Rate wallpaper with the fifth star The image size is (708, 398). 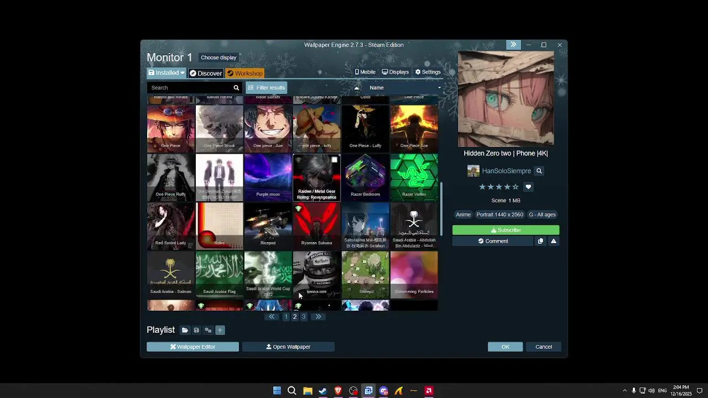coord(516,187)
